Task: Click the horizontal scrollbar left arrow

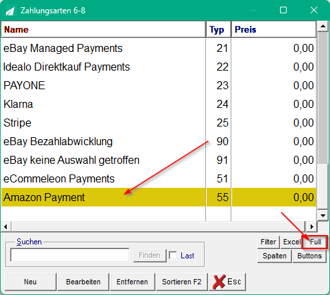Action: click(x=6, y=226)
